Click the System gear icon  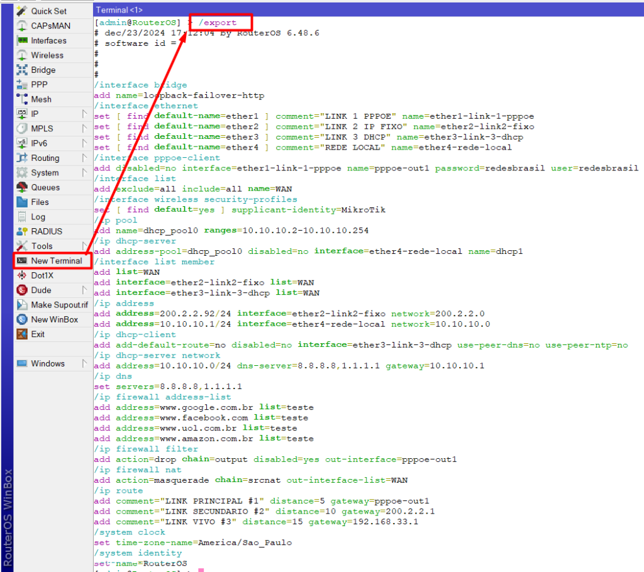[22, 172]
